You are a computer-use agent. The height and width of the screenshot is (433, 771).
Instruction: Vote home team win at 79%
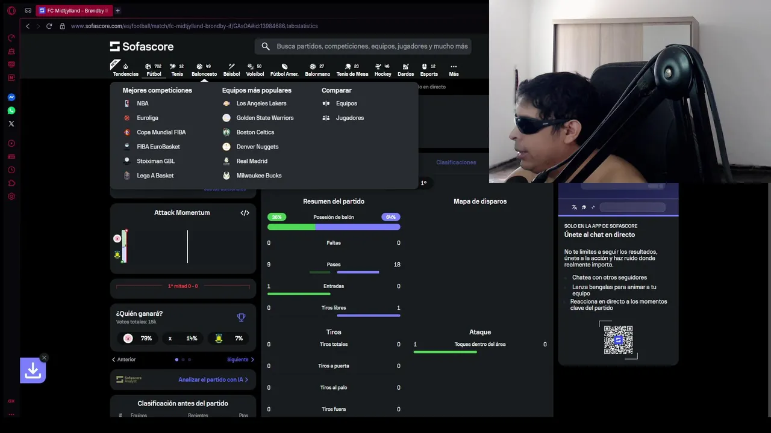[x=137, y=339]
